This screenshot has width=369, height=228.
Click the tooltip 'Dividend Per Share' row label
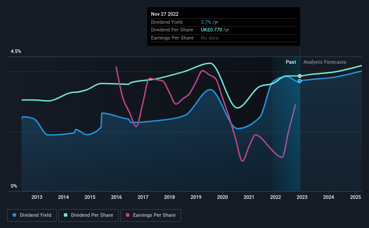point(172,30)
